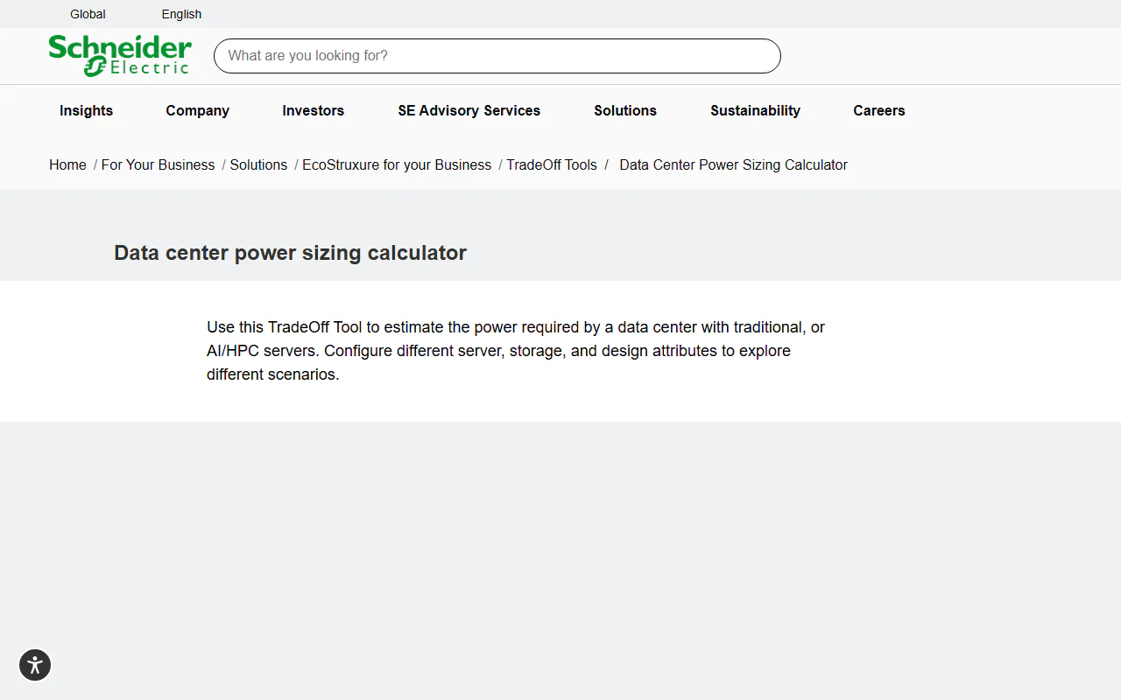Image resolution: width=1121 pixels, height=700 pixels.
Task: Open the Sustainability menu
Action: [x=755, y=110]
